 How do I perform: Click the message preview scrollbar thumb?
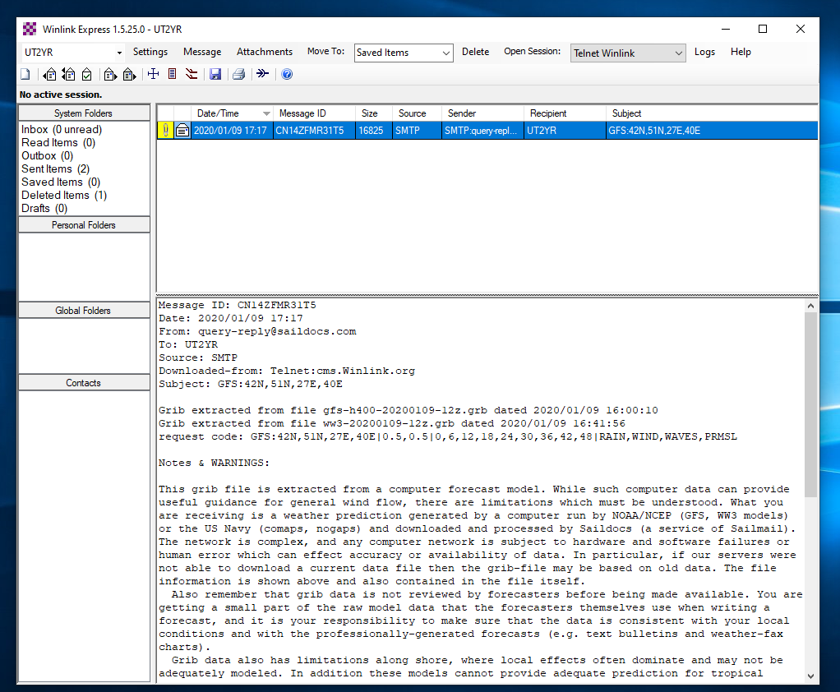(810, 405)
